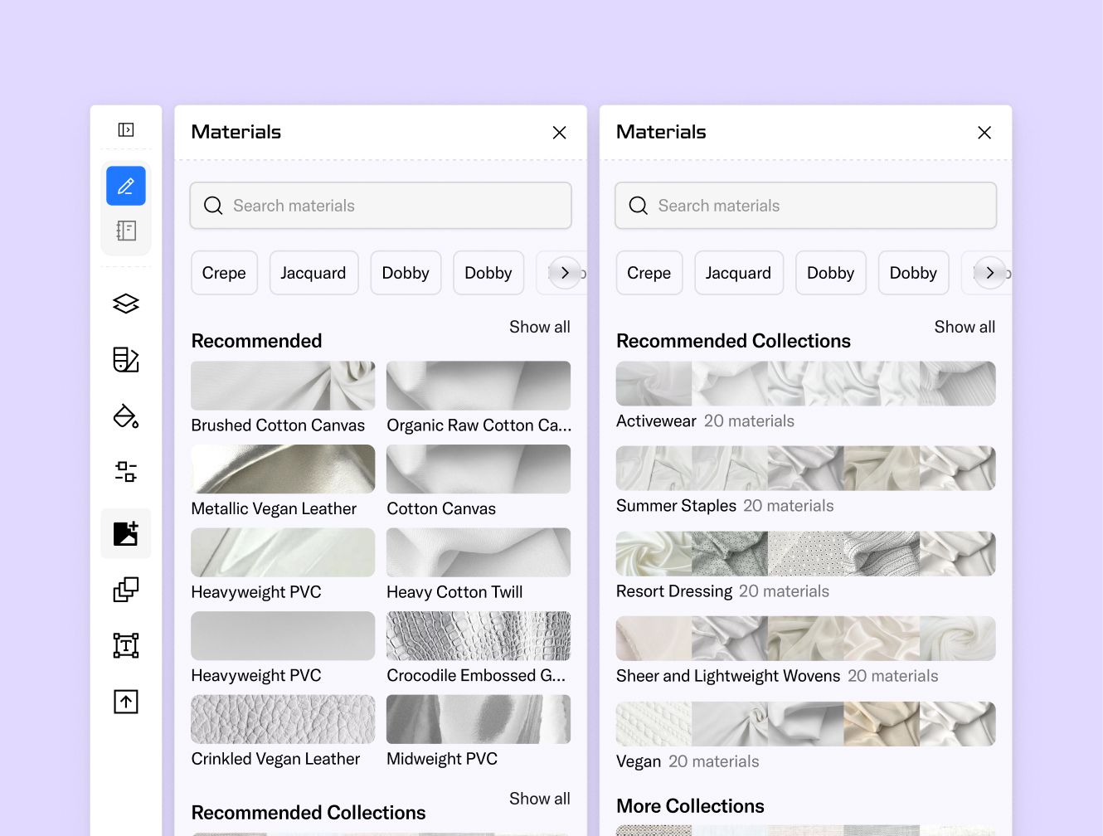This screenshot has height=836, width=1103.
Task: Click the Activewear collection label
Action: click(x=656, y=421)
